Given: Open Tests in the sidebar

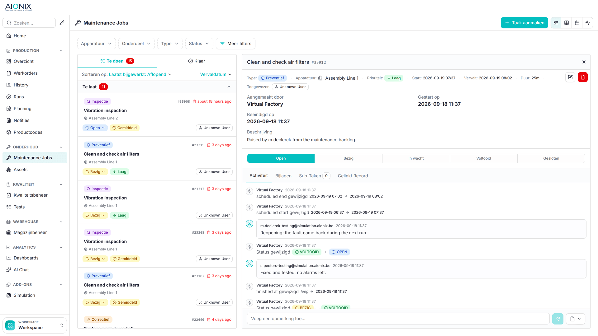Looking at the screenshot, I should tap(35, 207).
